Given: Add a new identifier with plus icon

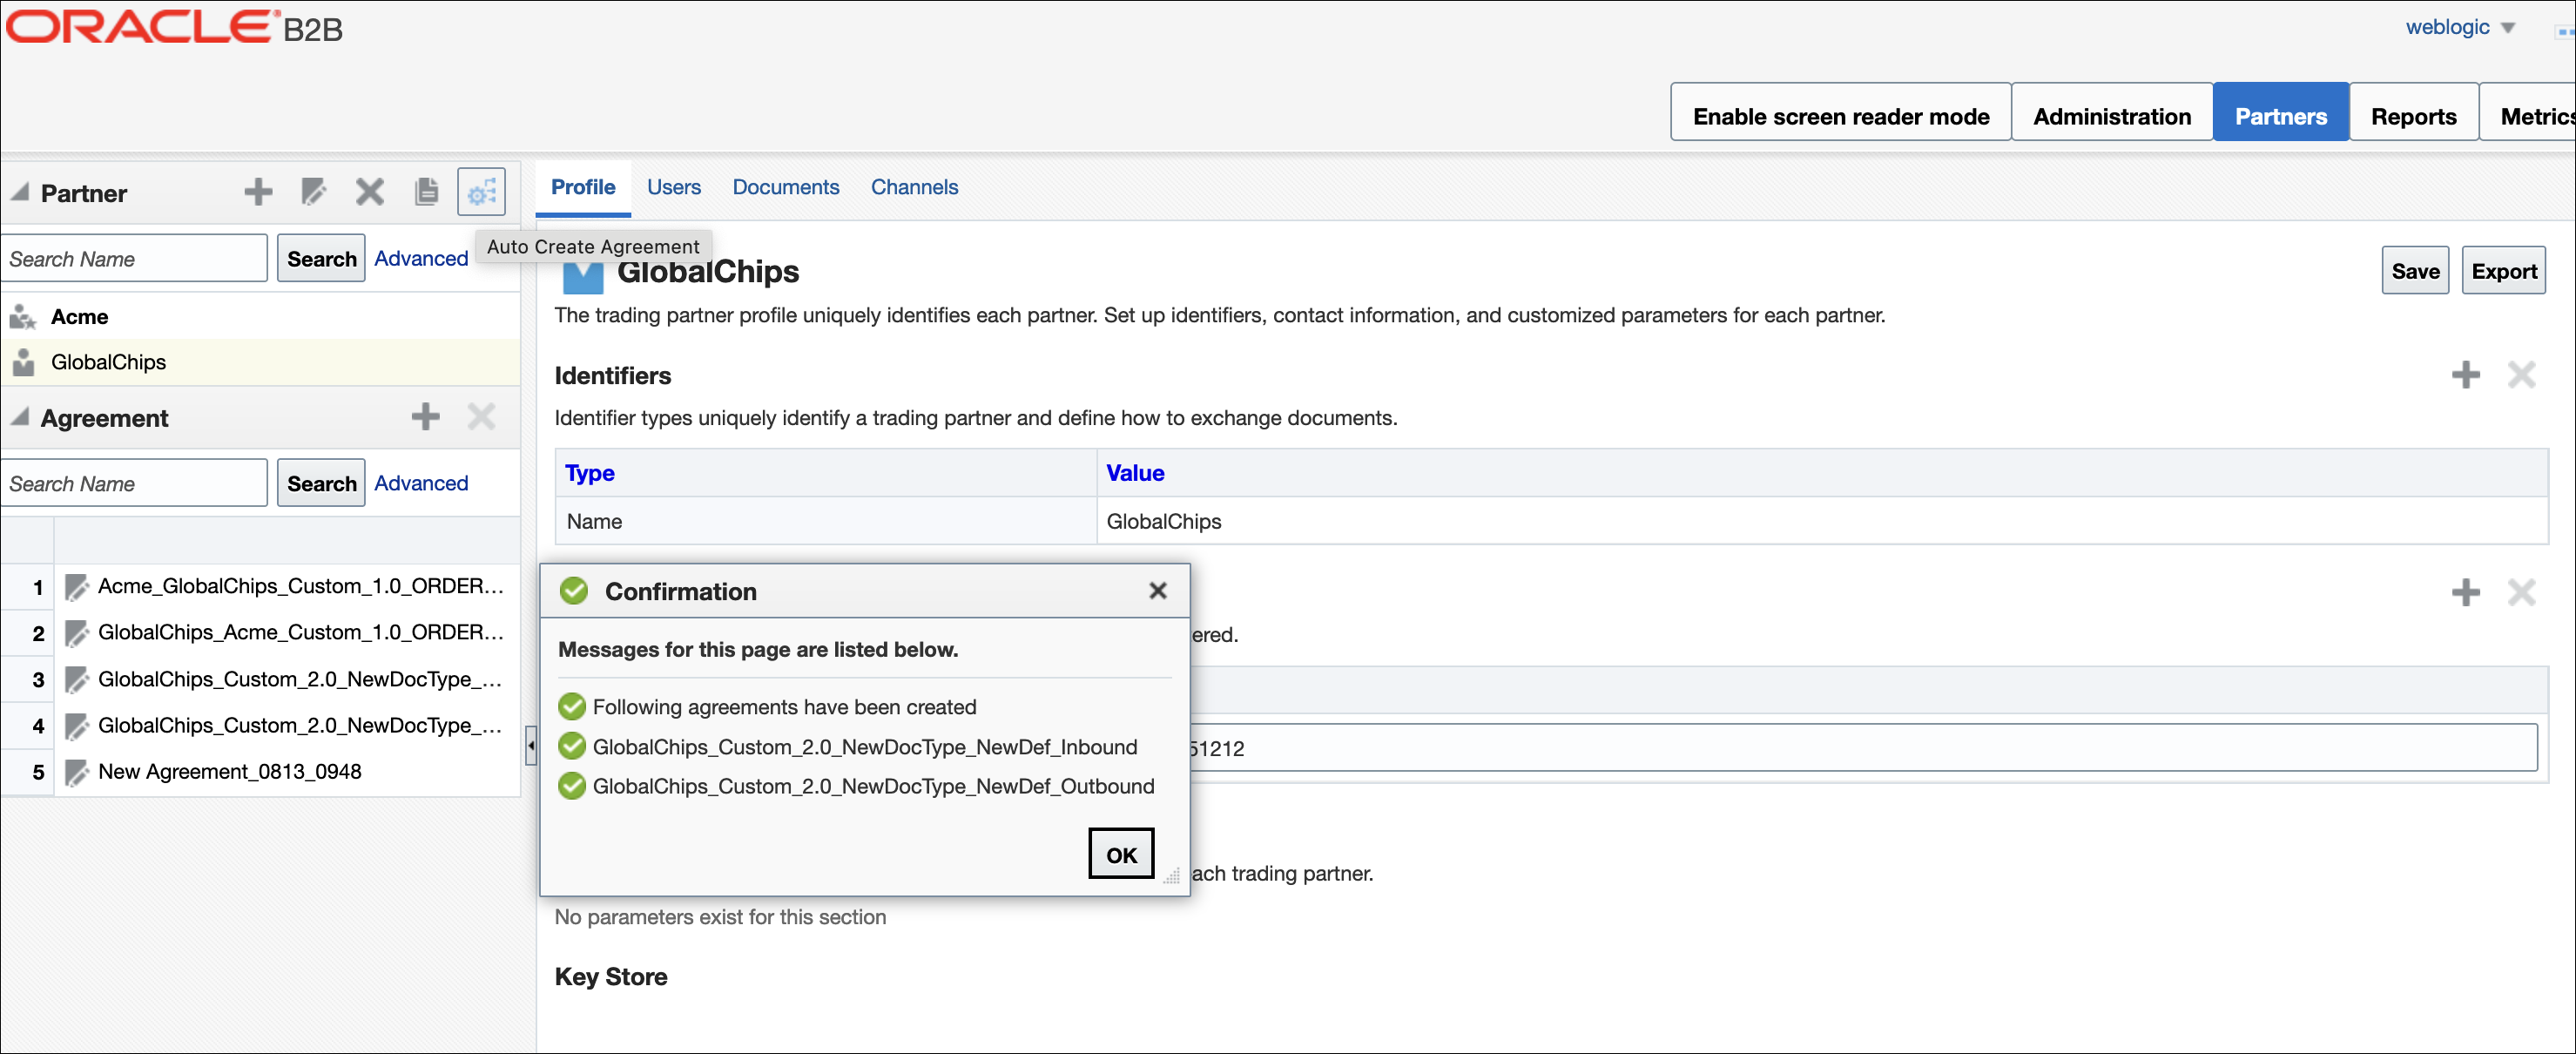Looking at the screenshot, I should [x=2465, y=376].
